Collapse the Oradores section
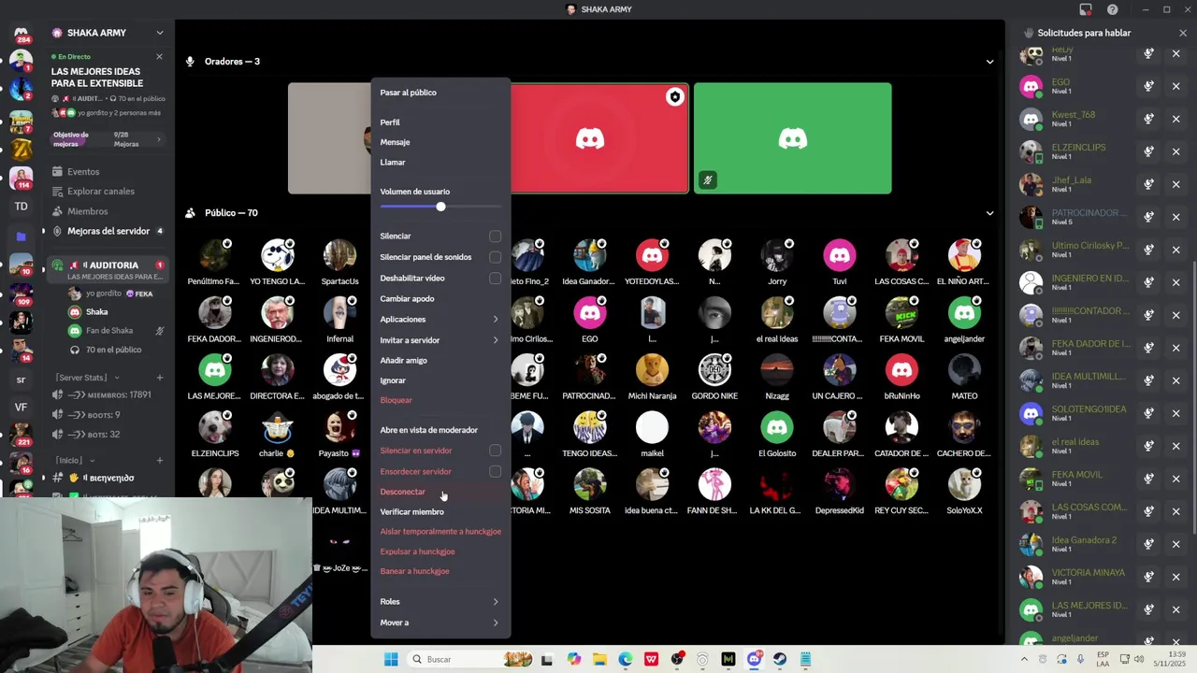Viewport: 1197px width, 673px height. pos(989,62)
